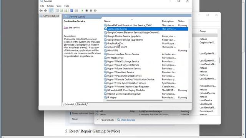
Task: Select the HMA VPN service row
Action: pos(146,51)
